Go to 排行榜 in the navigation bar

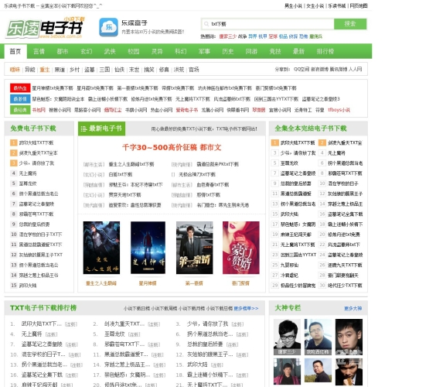pos(325,52)
